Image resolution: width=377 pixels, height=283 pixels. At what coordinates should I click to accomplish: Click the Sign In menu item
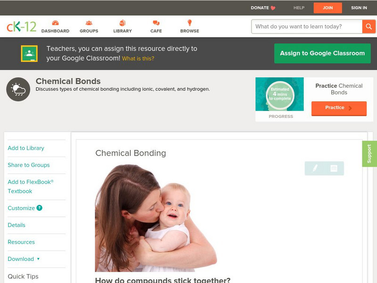tap(359, 8)
